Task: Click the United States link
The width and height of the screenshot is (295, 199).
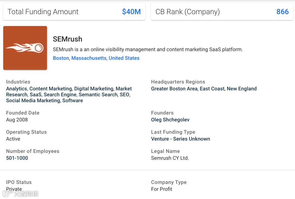Action: pyautogui.click(x=124, y=58)
